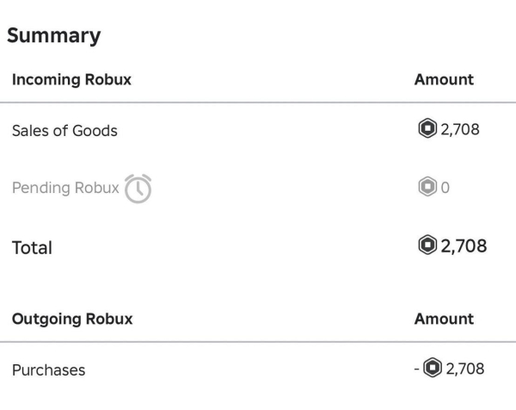The width and height of the screenshot is (516, 410).
Task: Click the divider line below Incoming Robux header
Action: click(258, 102)
